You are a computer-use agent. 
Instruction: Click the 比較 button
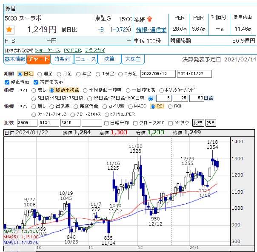(x=198, y=123)
